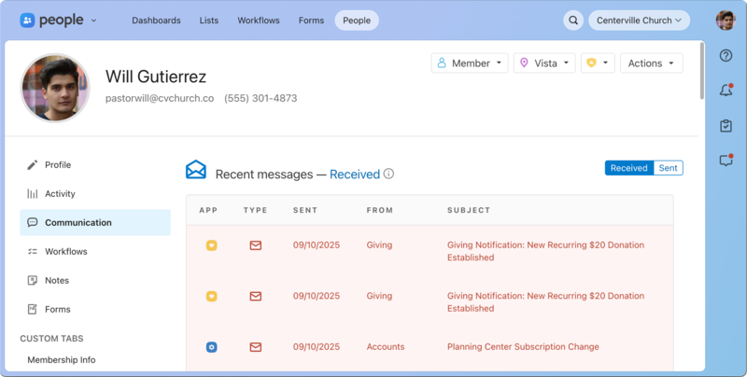This screenshot has height=377, width=747.
Task: Open the chat bubble icon in sidebar
Action: point(726,161)
